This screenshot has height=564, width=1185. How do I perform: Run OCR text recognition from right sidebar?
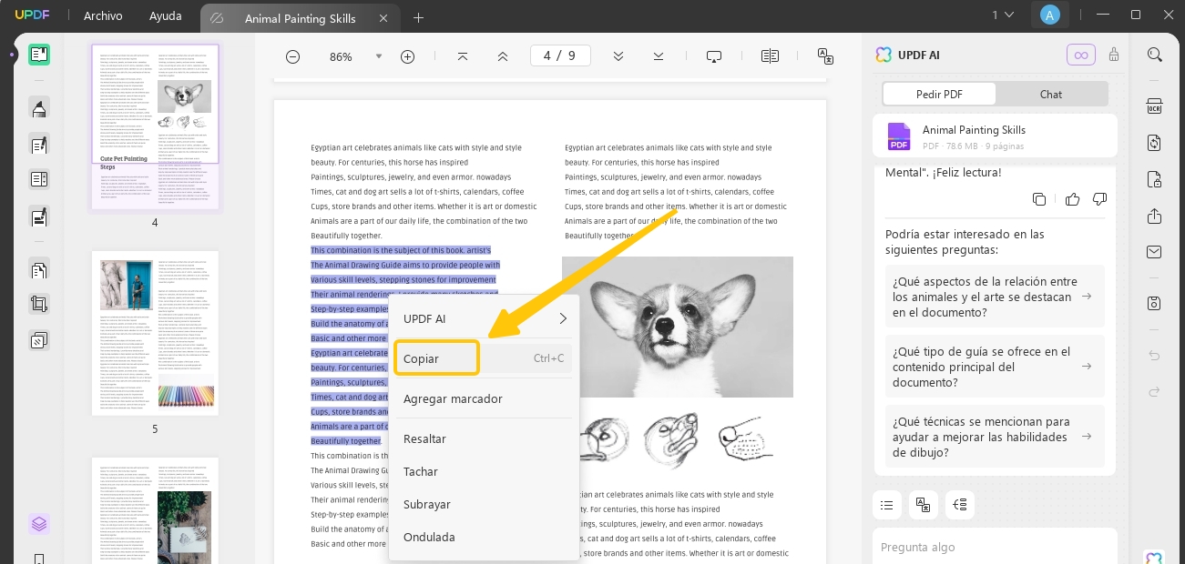(x=1155, y=107)
